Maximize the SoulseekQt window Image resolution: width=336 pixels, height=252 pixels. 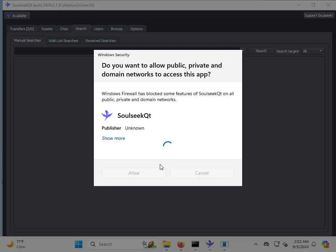click(x=313, y=5)
